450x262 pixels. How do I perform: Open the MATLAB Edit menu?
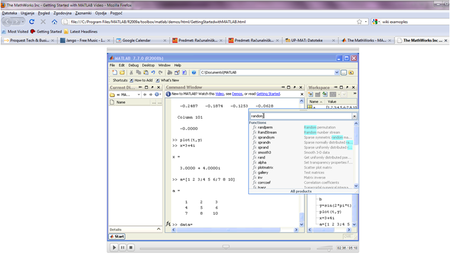[x=122, y=65]
